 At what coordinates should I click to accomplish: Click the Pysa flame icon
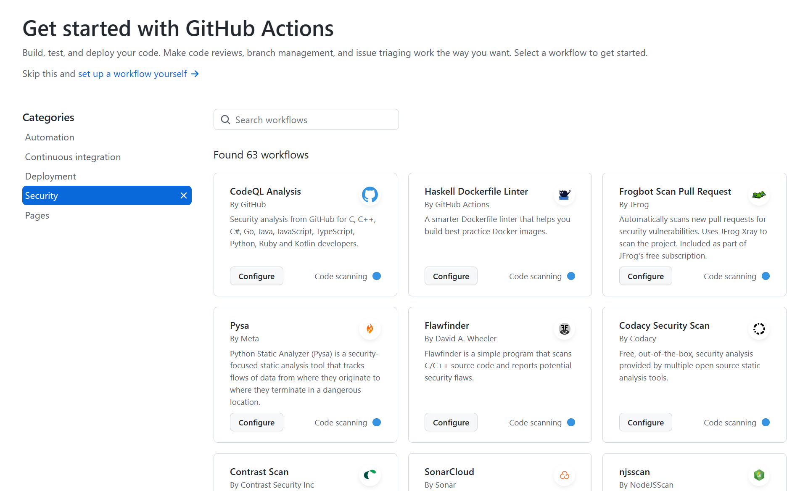370,329
